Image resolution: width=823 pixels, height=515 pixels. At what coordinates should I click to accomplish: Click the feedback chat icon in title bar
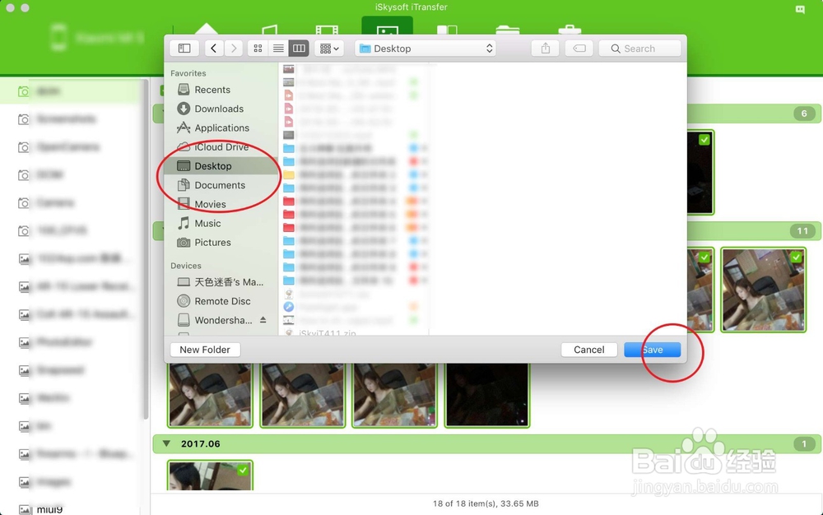click(x=800, y=9)
